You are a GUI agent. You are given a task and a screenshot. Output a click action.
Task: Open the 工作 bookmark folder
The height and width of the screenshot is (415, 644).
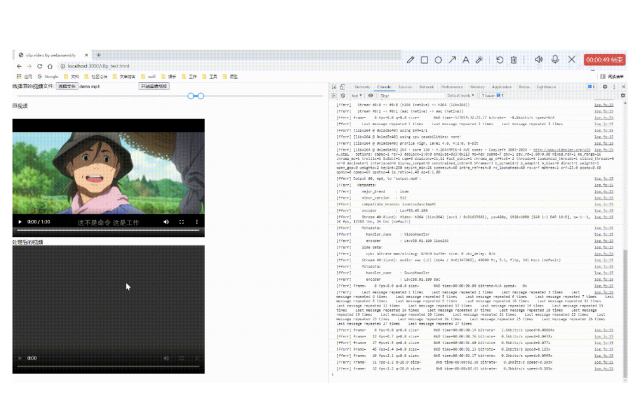[190, 76]
